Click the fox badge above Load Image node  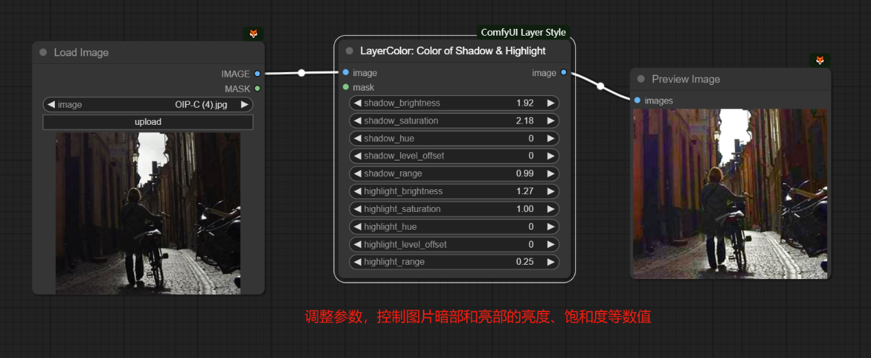click(253, 34)
